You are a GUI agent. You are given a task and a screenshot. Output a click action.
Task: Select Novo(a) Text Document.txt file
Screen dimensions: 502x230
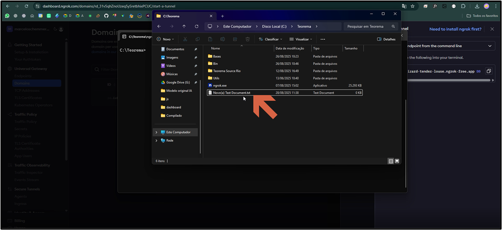(285, 92)
